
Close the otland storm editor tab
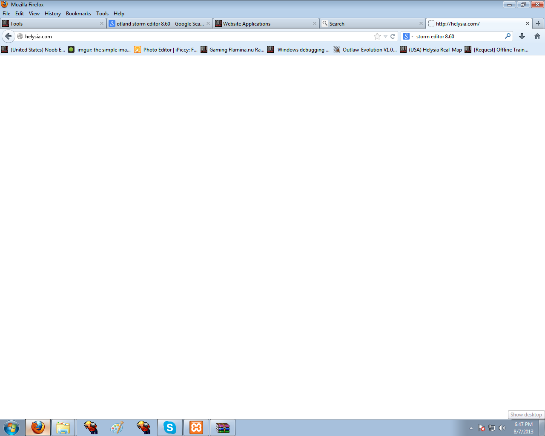[208, 23]
